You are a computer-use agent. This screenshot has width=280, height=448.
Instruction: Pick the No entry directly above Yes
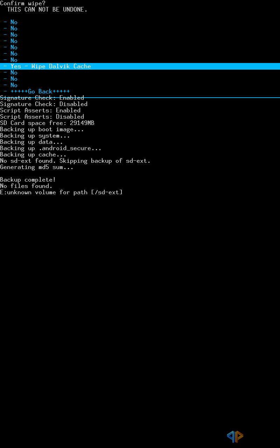click(140, 60)
